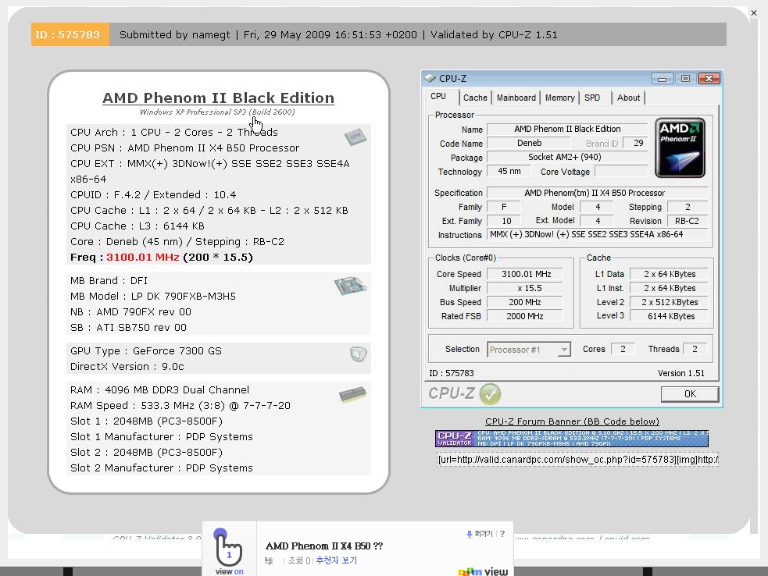The width and height of the screenshot is (768, 576).
Task: Open the AMD Phenom II Black Edition title link
Action: coord(219,98)
